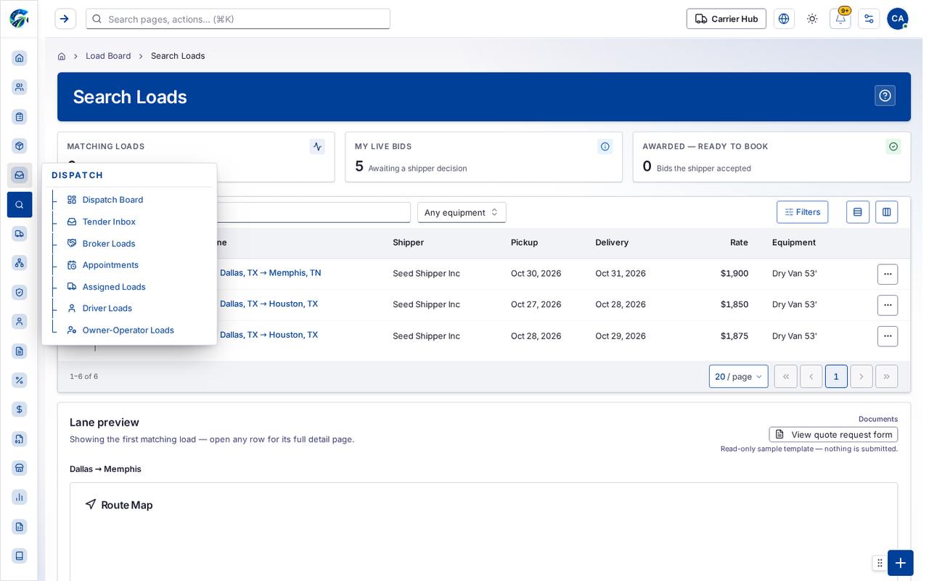This screenshot has height=581, width=929.
Task: Select Dispatch Board from the Dispatch menu
Action: tap(112, 200)
